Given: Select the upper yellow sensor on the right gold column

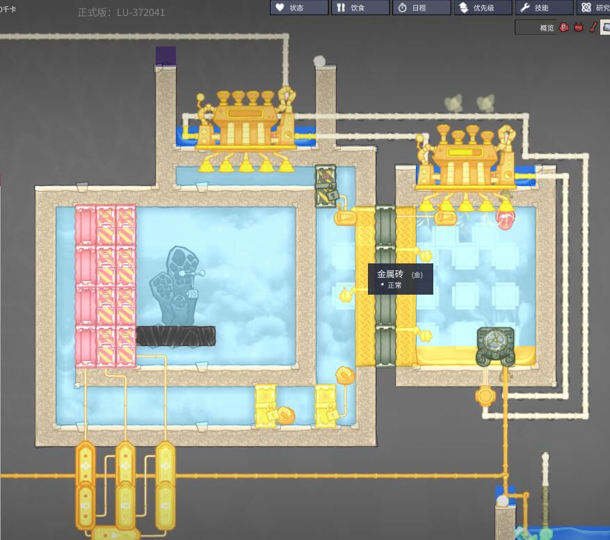Looking at the screenshot, I should click(x=425, y=256).
